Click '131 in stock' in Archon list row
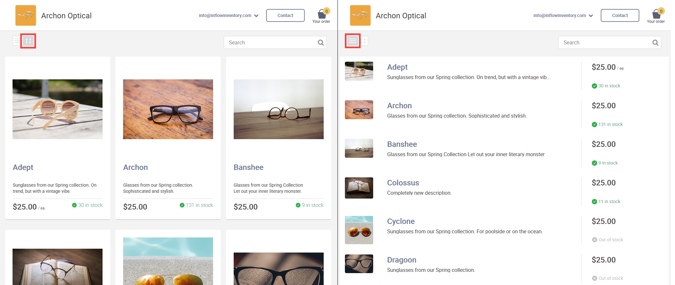Image resolution: width=675 pixels, height=285 pixels. (607, 124)
